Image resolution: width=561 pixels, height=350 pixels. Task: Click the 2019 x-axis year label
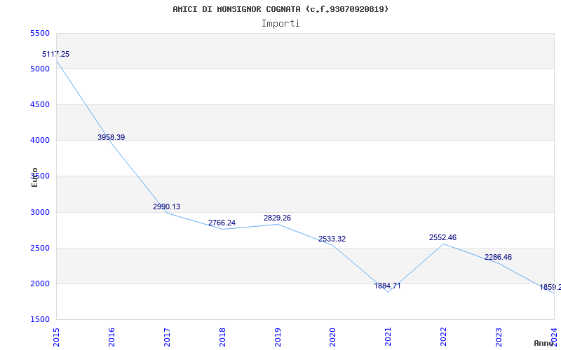click(278, 337)
